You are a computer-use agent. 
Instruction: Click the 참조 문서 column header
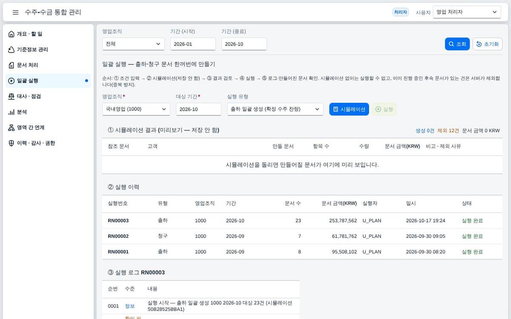[x=118, y=146]
